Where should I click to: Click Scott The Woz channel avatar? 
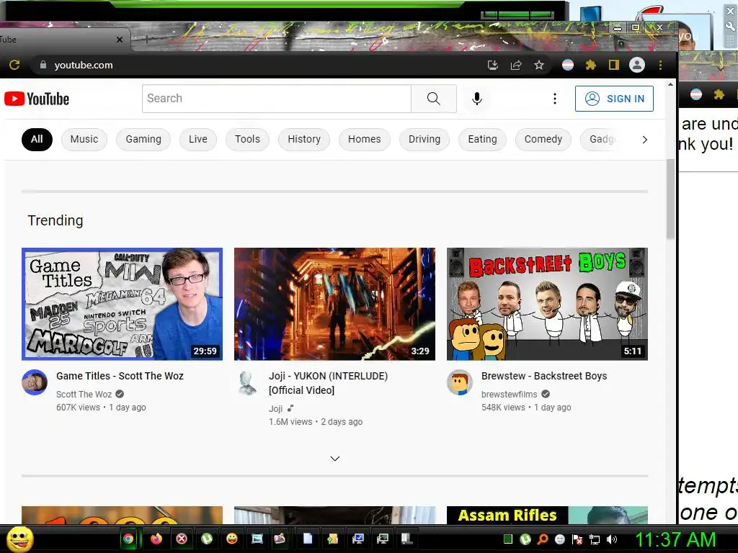(x=35, y=382)
